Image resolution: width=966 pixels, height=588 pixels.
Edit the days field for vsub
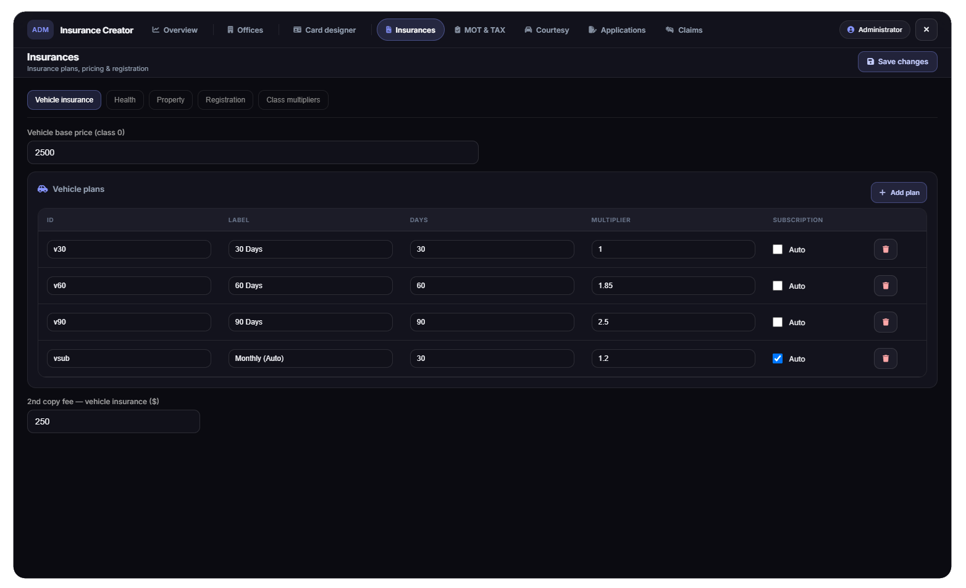click(x=492, y=358)
